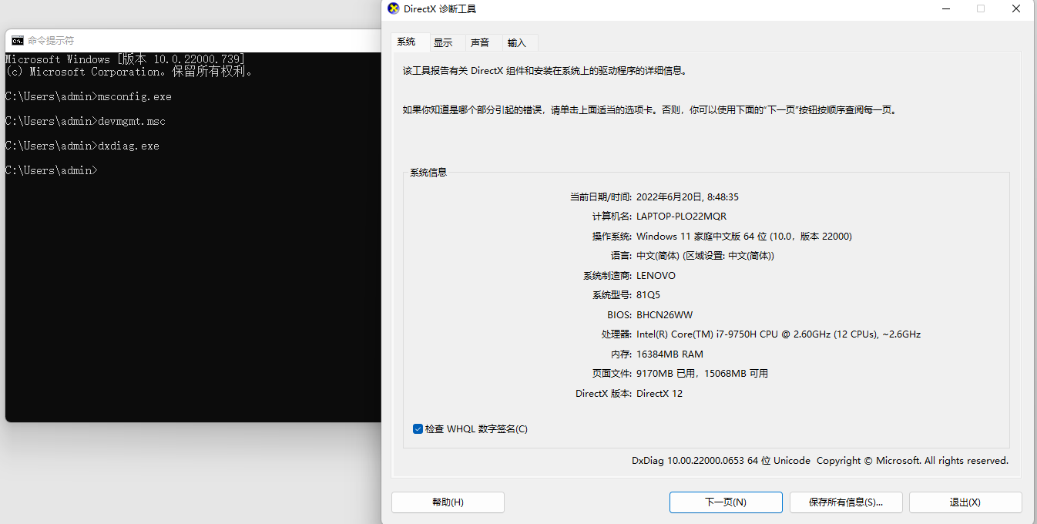Click the DirectX version value DirectX 12
The width and height of the screenshot is (1037, 524).
pyautogui.click(x=659, y=394)
